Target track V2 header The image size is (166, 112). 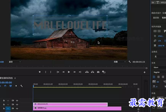(8, 105)
